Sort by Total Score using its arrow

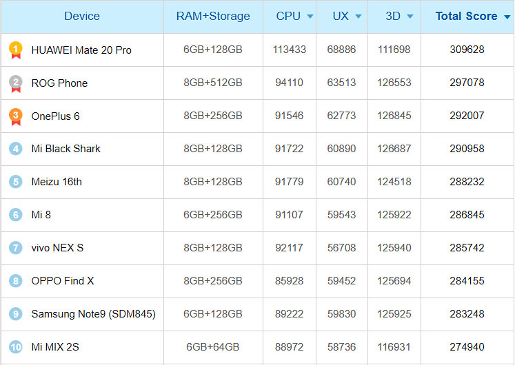507,17
